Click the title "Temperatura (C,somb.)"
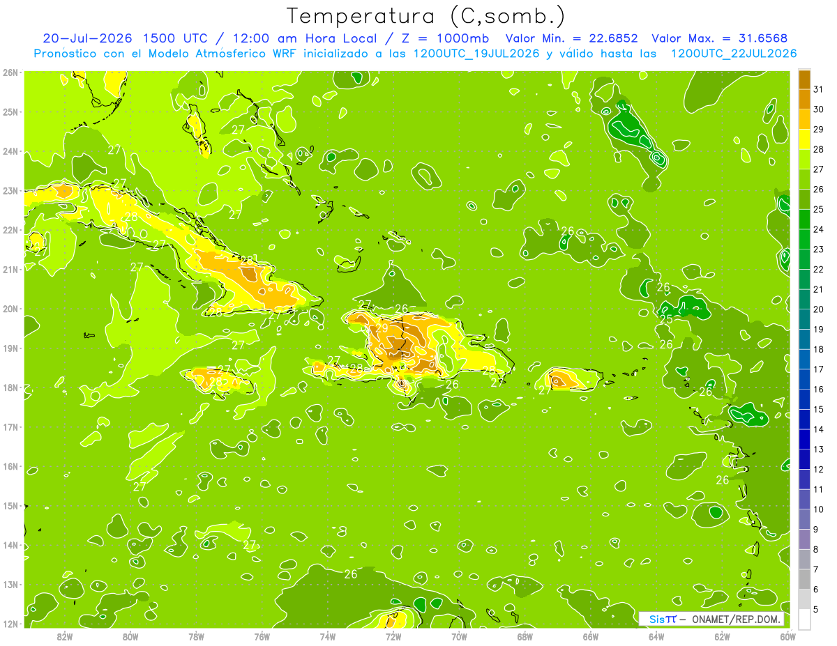 [426, 16]
